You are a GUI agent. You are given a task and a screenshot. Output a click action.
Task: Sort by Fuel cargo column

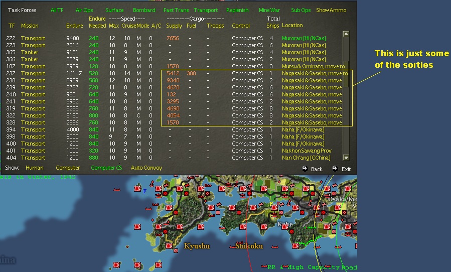191,26
